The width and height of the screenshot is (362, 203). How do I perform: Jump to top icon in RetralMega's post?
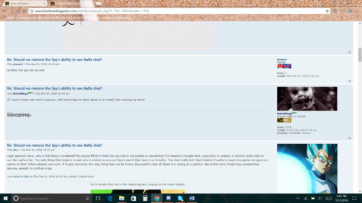(350, 138)
